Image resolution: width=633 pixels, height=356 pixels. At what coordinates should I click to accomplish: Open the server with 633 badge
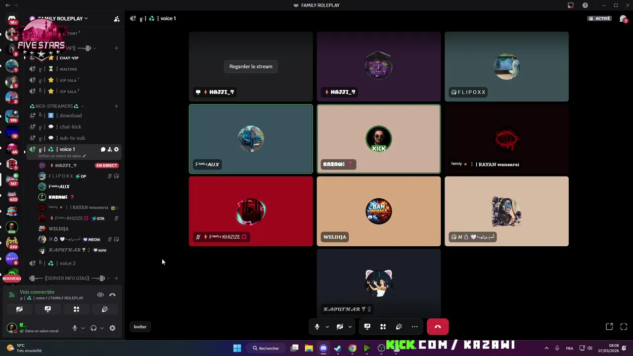pos(12,196)
